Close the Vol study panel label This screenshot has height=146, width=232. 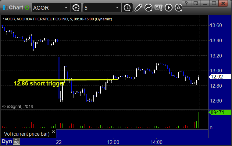click(x=53, y=131)
